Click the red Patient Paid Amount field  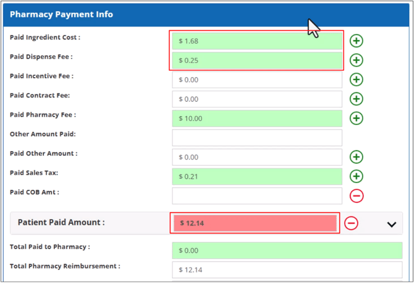tap(255, 223)
